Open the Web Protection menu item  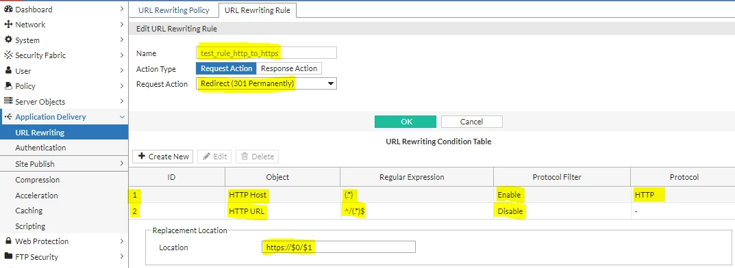click(x=64, y=241)
